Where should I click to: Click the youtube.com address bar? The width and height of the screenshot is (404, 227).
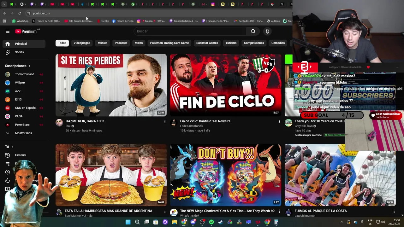tap(158, 13)
